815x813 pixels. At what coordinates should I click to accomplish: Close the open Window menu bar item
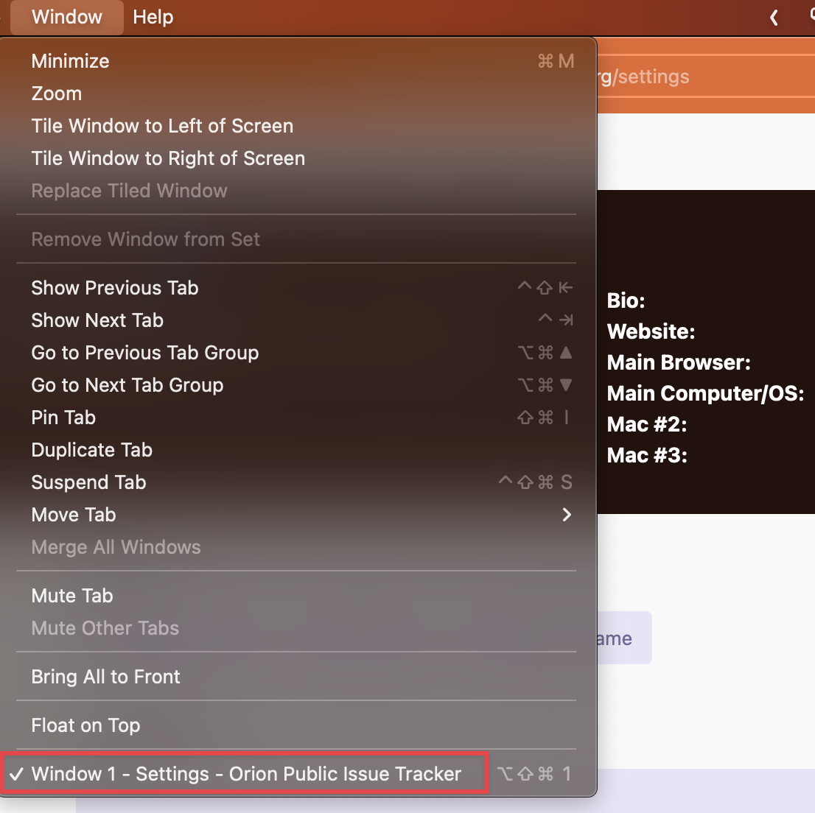67,17
